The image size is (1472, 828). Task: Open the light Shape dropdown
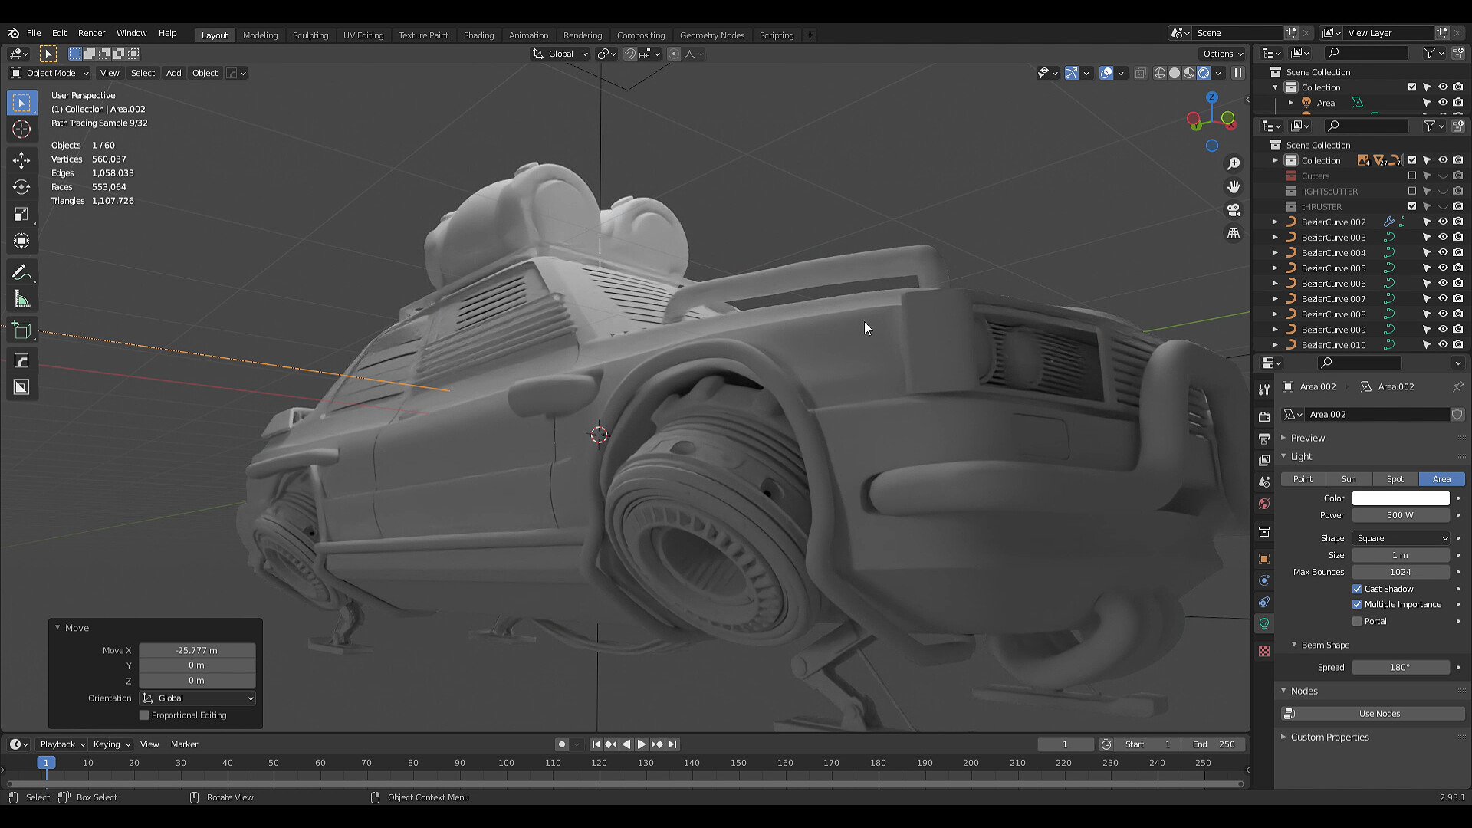[x=1400, y=538]
